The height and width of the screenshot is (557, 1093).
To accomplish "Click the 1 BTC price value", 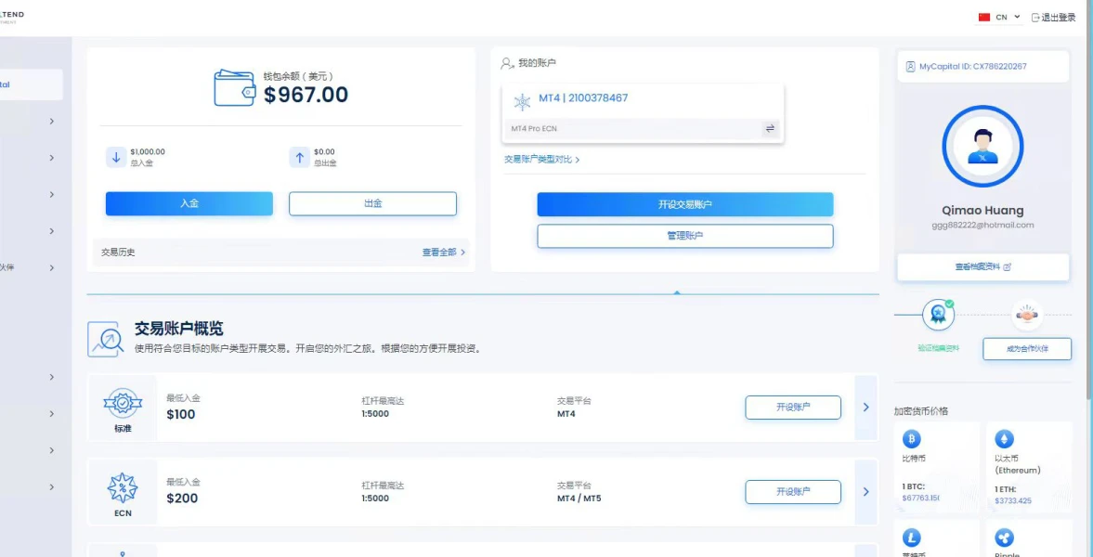I will pyautogui.click(x=921, y=499).
